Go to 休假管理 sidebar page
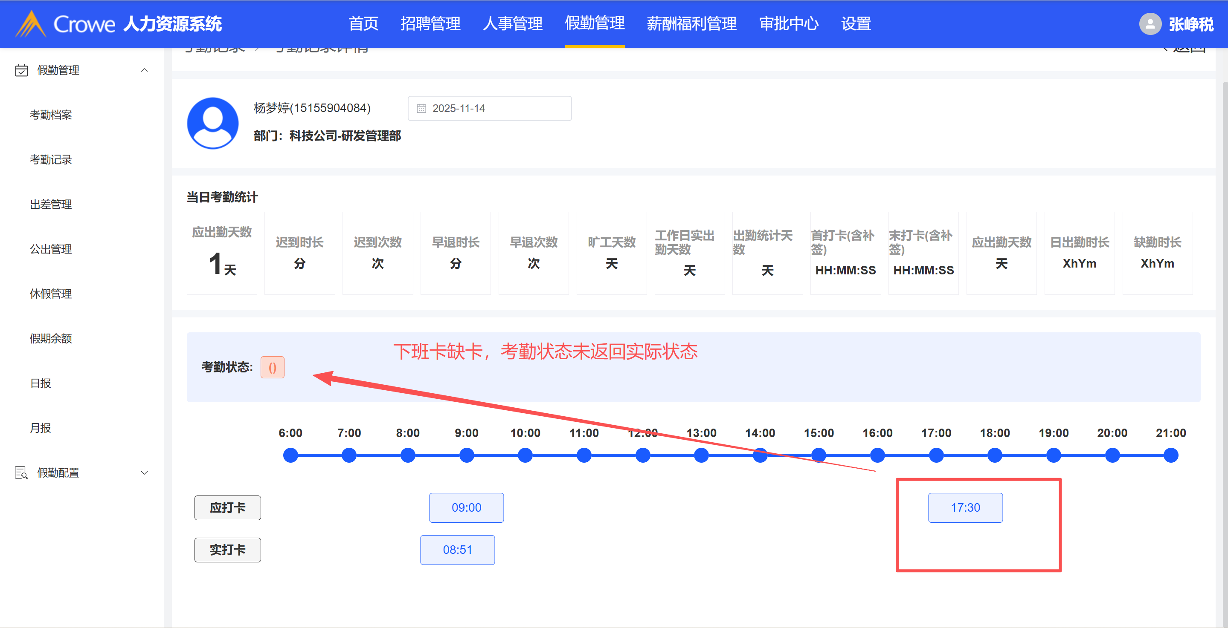The image size is (1228, 628). point(50,294)
